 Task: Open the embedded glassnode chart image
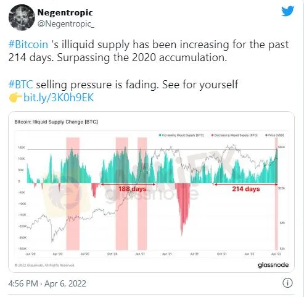click(x=152, y=192)
